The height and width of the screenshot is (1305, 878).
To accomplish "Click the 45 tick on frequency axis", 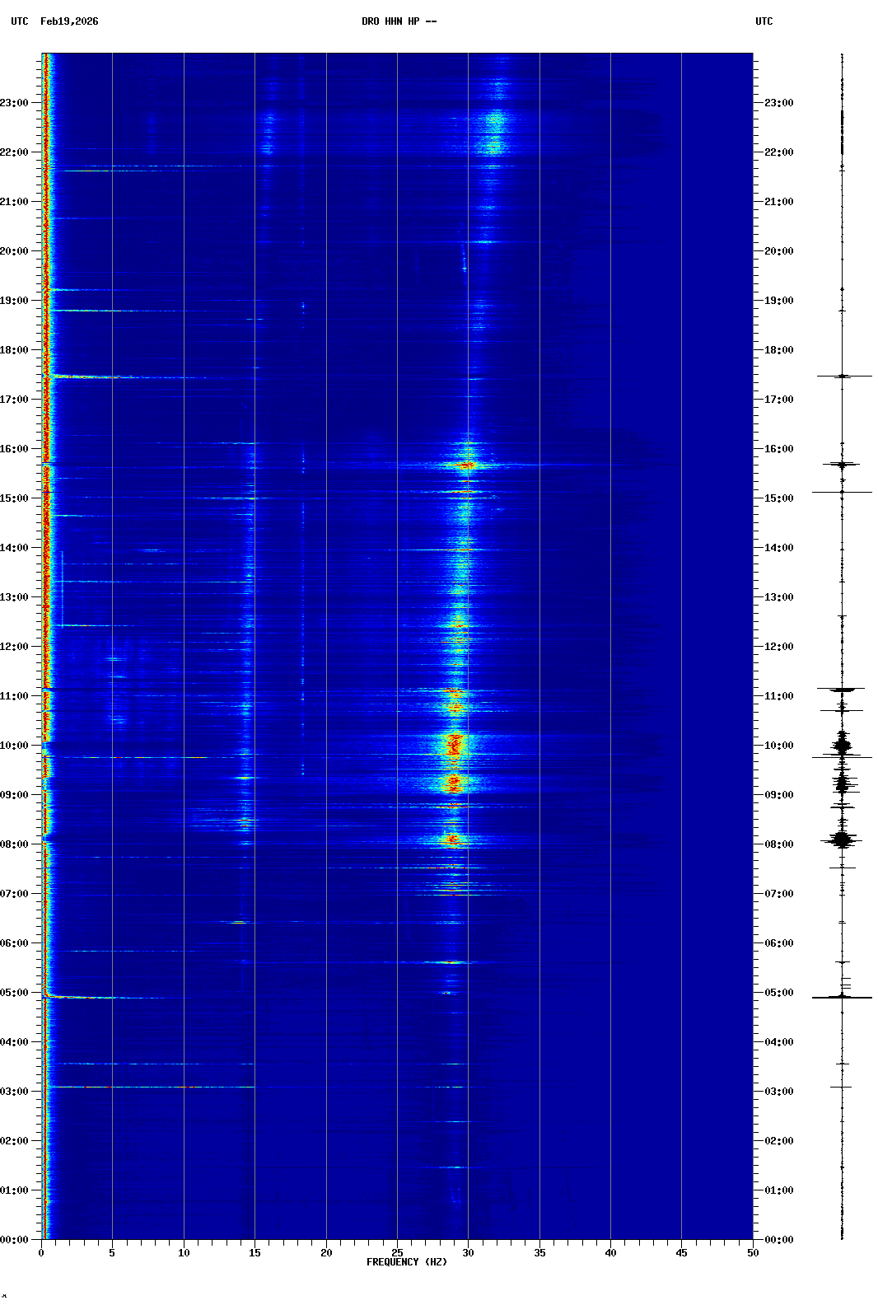I will point(681,1253).
